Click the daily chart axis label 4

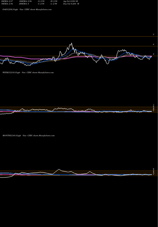pyautogui.click(x=153, y=44)
